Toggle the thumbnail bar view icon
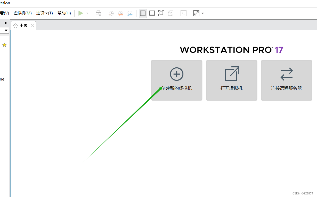317x197 pixels. (152, 13)
